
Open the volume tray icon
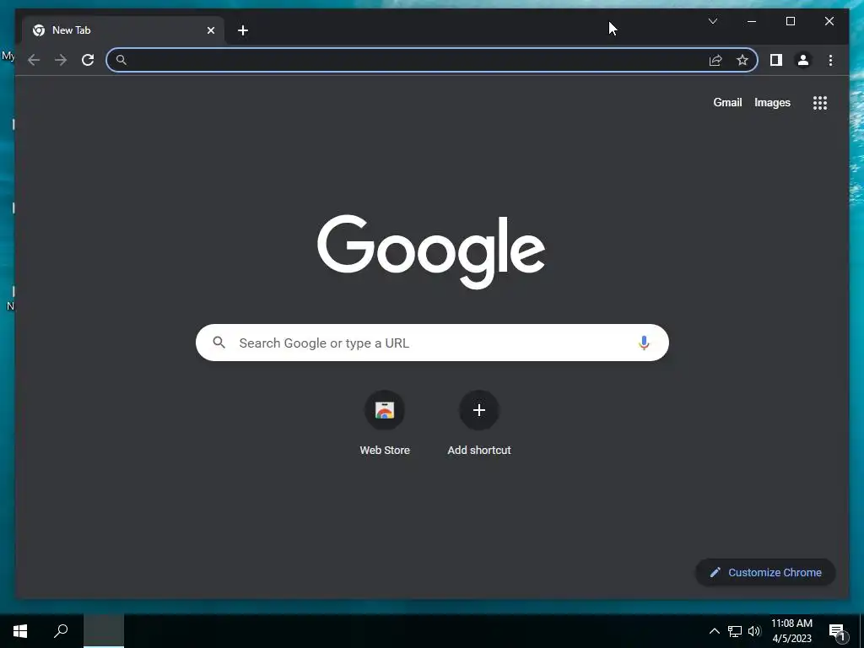pos(753,631)
